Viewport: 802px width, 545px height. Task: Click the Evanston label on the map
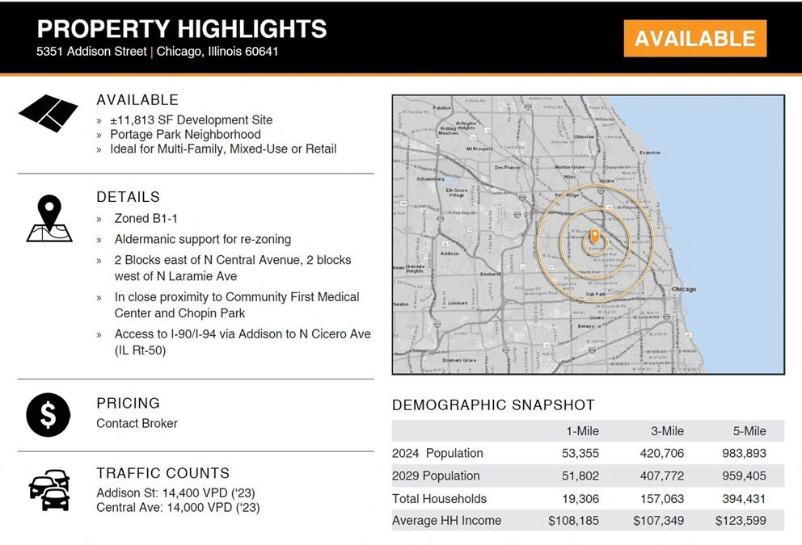click(x=649, y=152)
